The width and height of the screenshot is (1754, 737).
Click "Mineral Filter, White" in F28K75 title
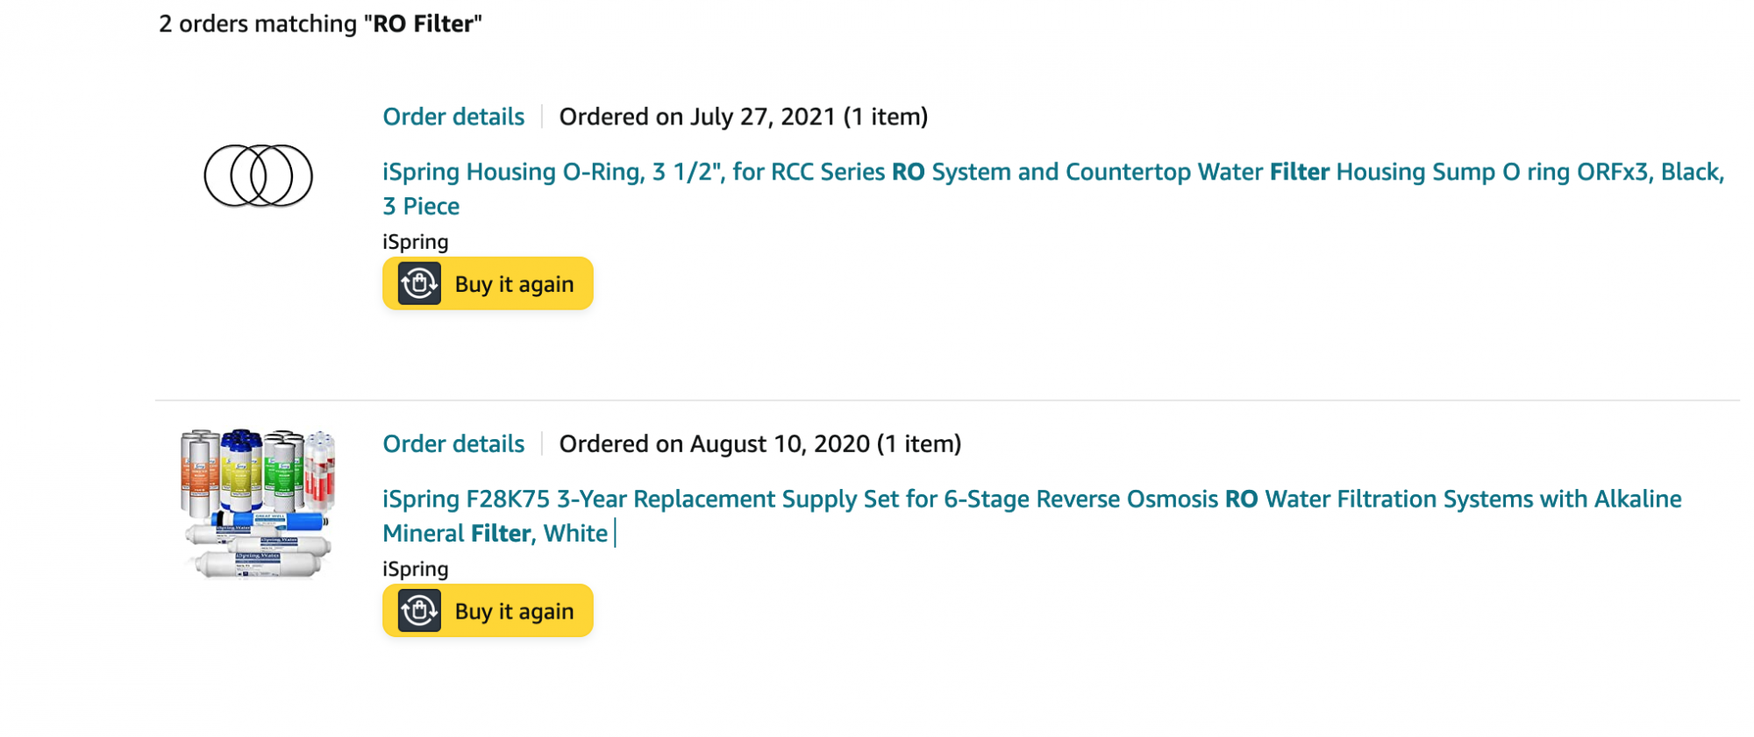(x=495, y=533)
